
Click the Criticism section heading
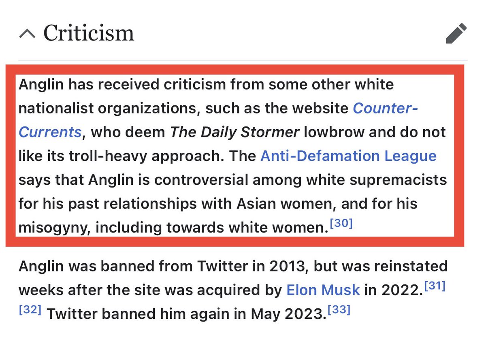point(89,33)
